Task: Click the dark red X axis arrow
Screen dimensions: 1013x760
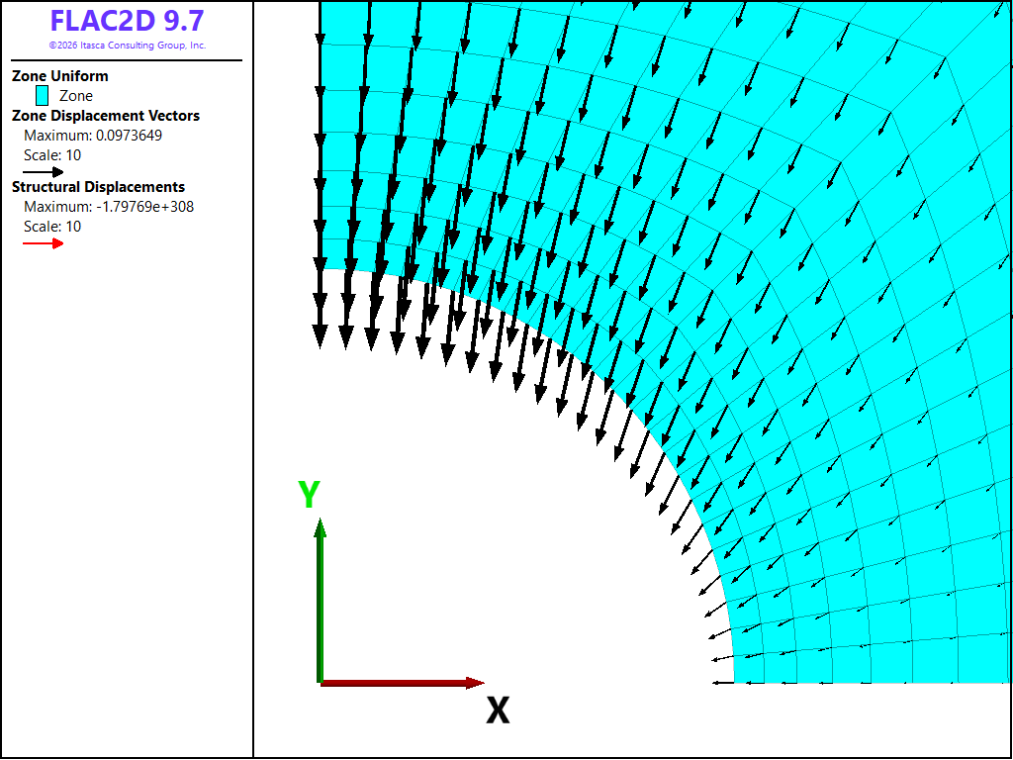Action: 402,683
